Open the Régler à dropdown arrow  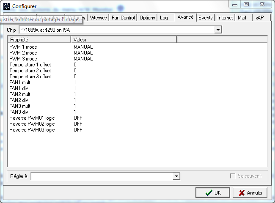176,176
